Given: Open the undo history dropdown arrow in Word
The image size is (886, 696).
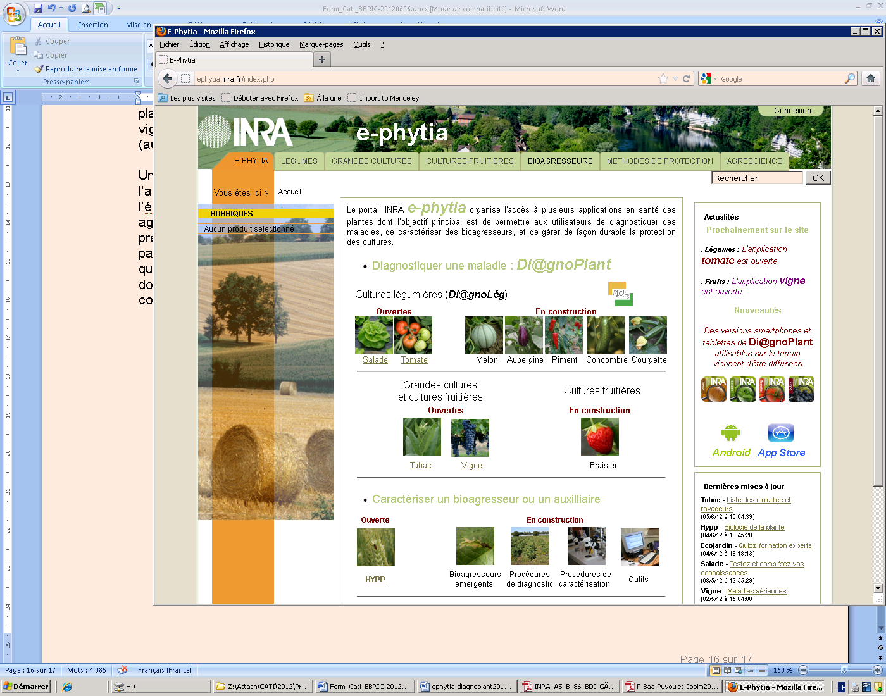Looking at the screenshot, I should click(x=61, y=8).
